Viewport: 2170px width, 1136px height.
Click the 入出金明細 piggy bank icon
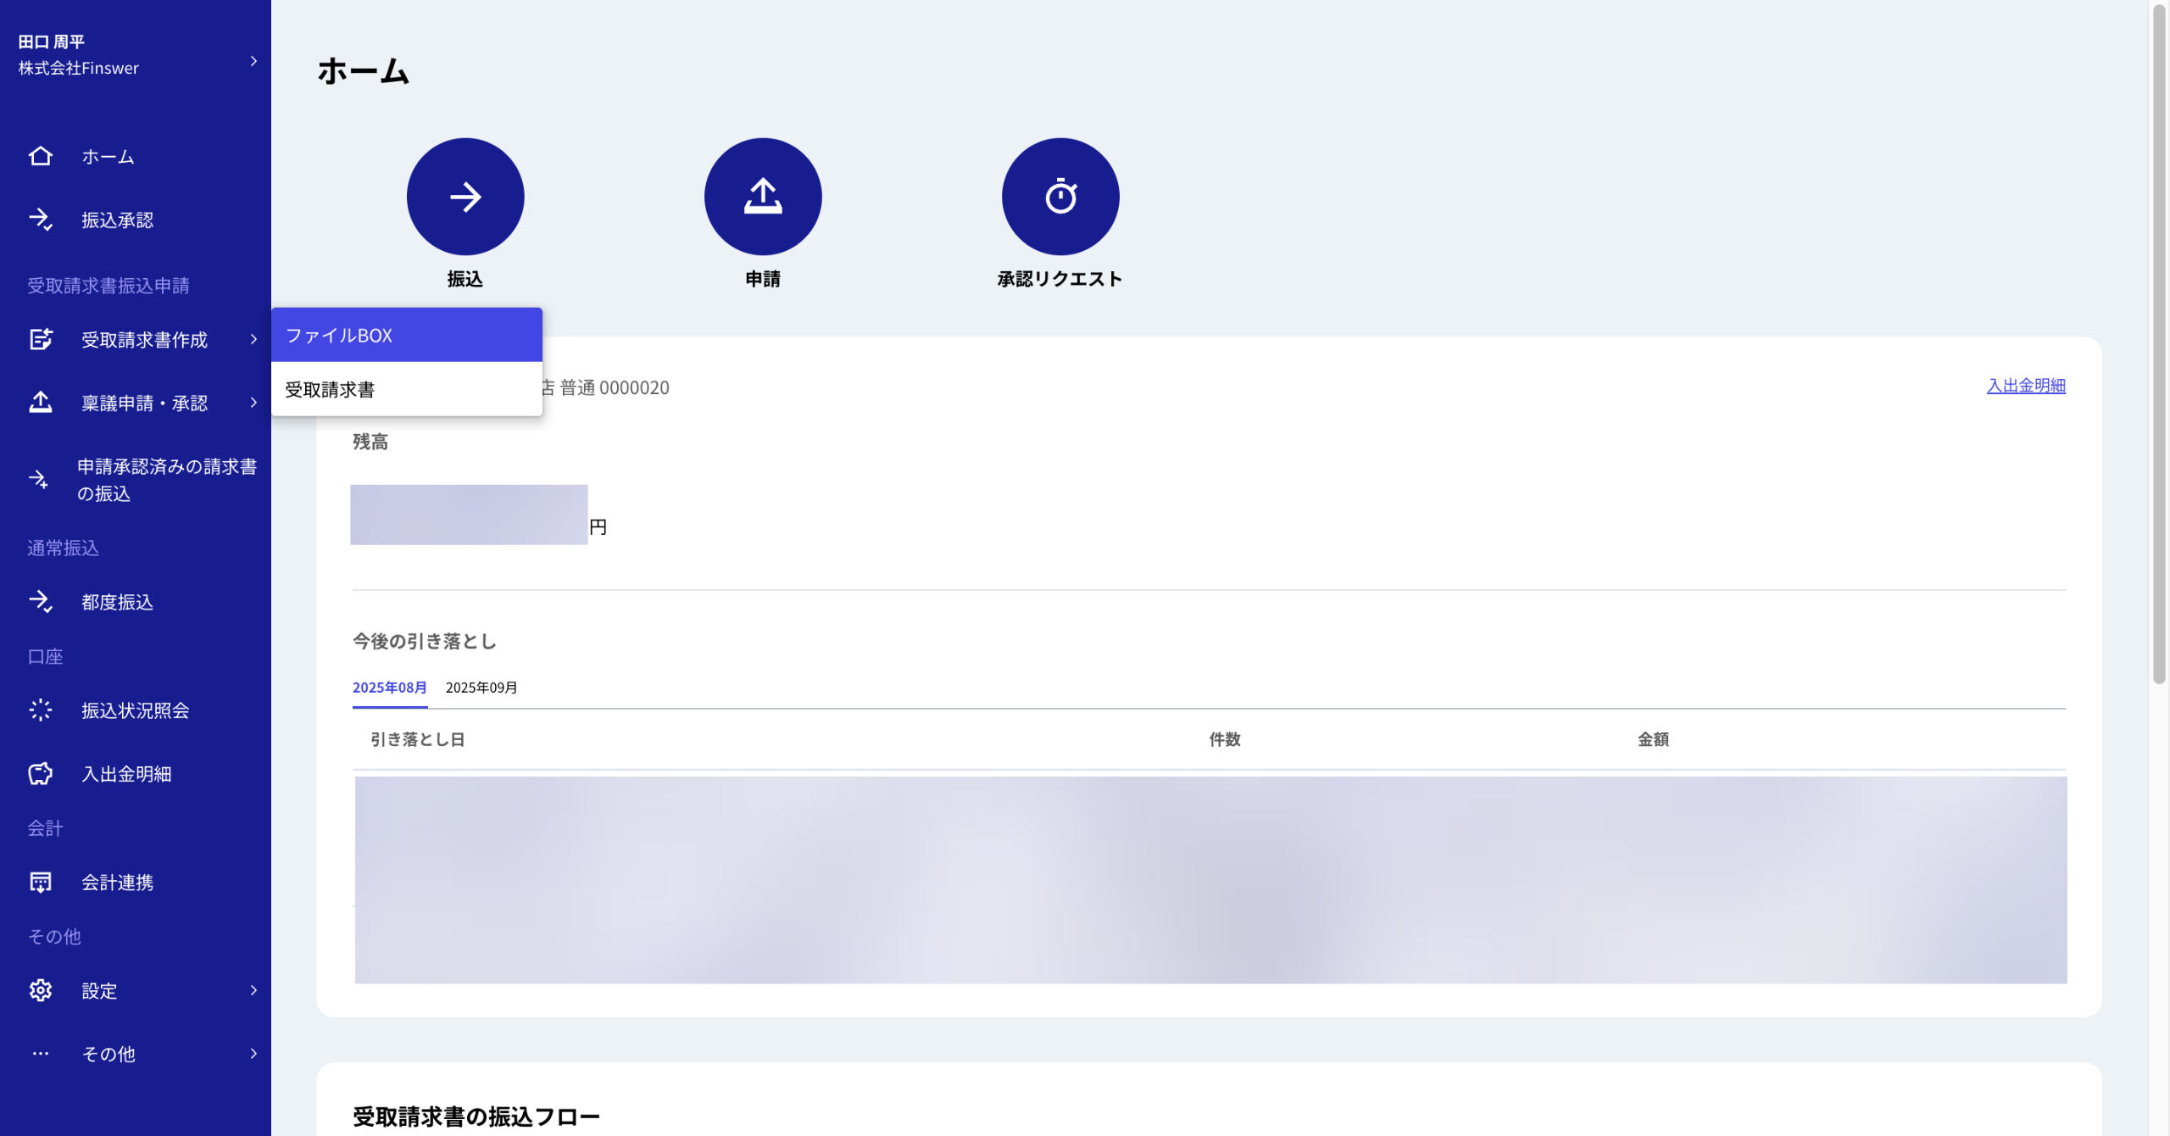(x=40, y=773)
